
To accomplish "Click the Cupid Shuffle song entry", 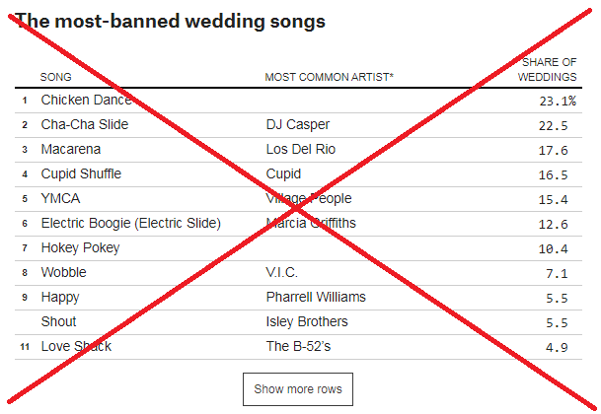I will pyautogui.click(x=81, y=174).
